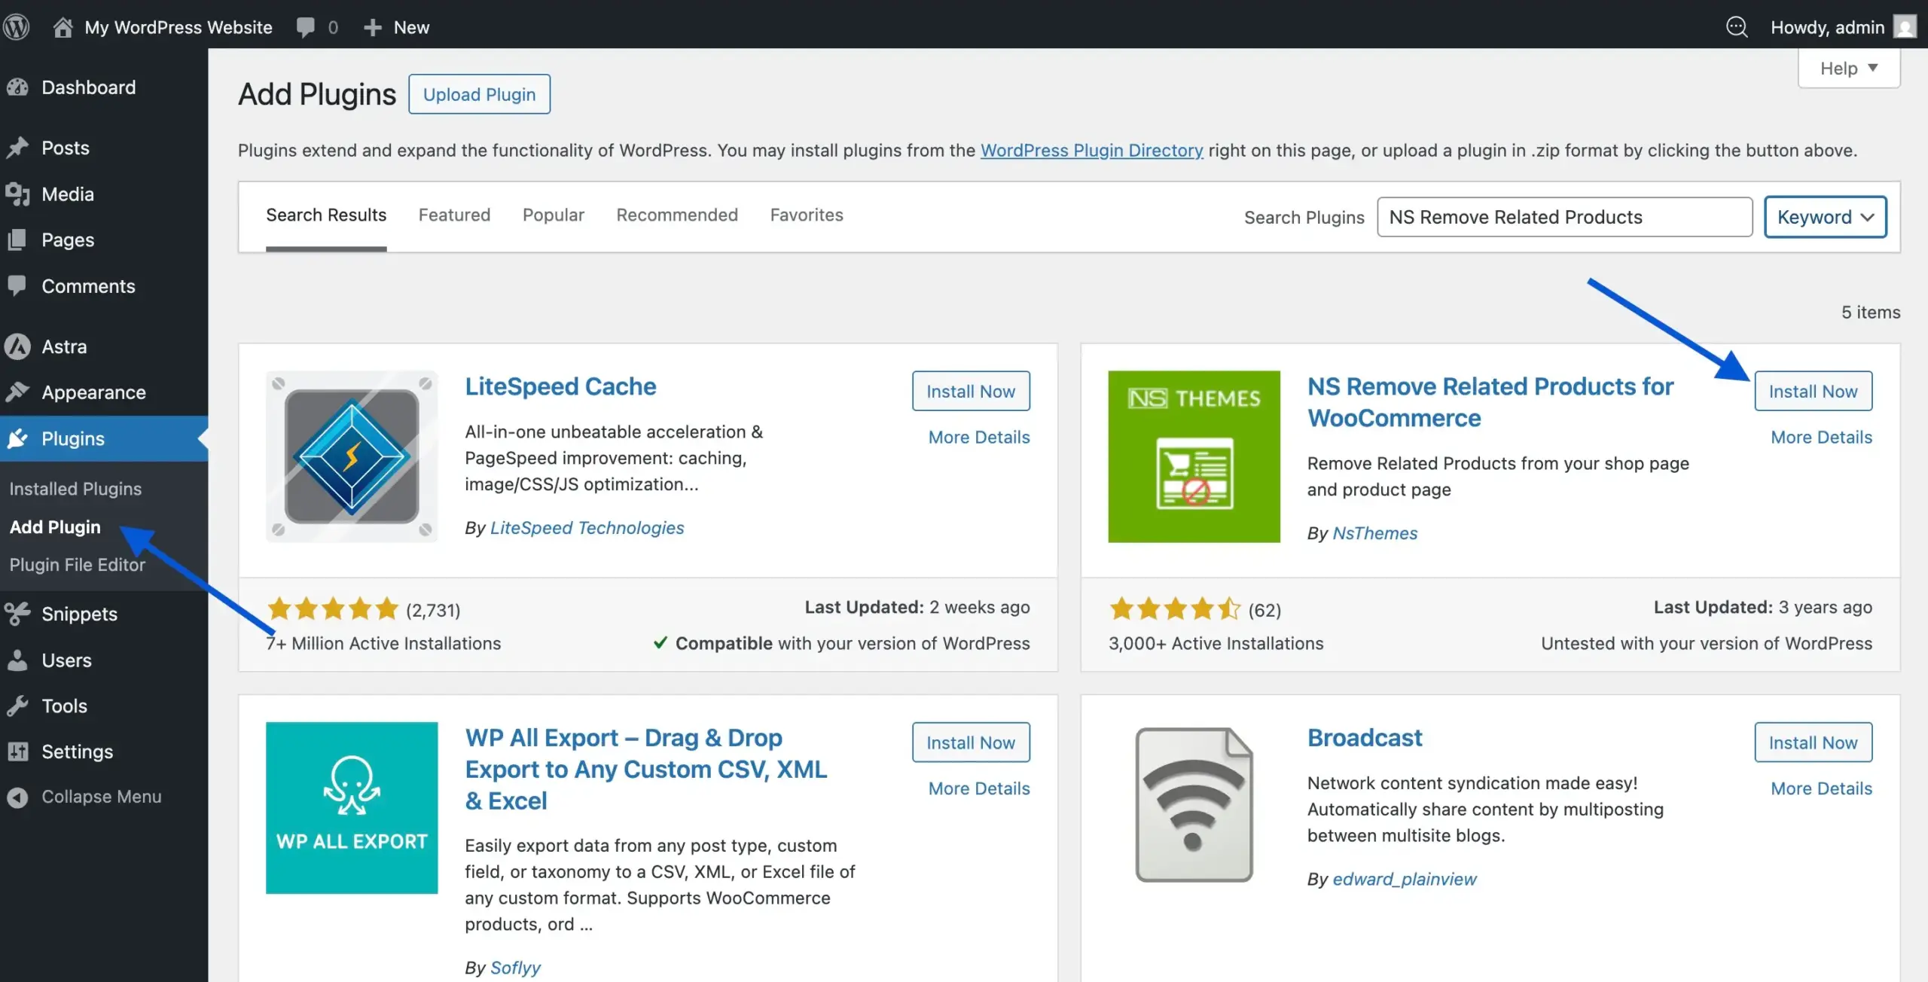Screen dimensions: 1928x982
Task: Click the Broadcast plugin thumbnail
Action: 1194,804
